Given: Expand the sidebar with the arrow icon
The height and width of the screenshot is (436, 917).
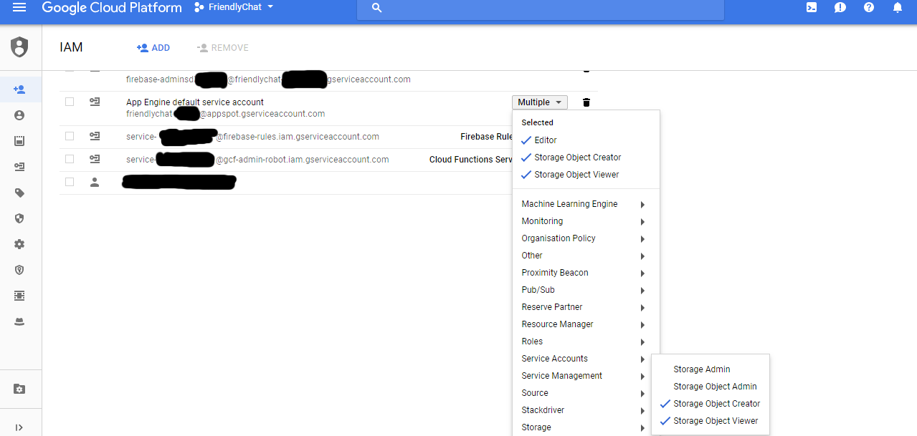Looking at the screenshot, I should (x=19, y=427).
